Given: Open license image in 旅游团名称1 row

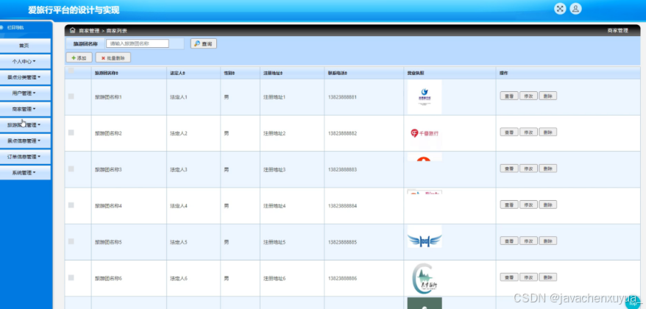Looking at the screenshot, I should pos(425,97).
